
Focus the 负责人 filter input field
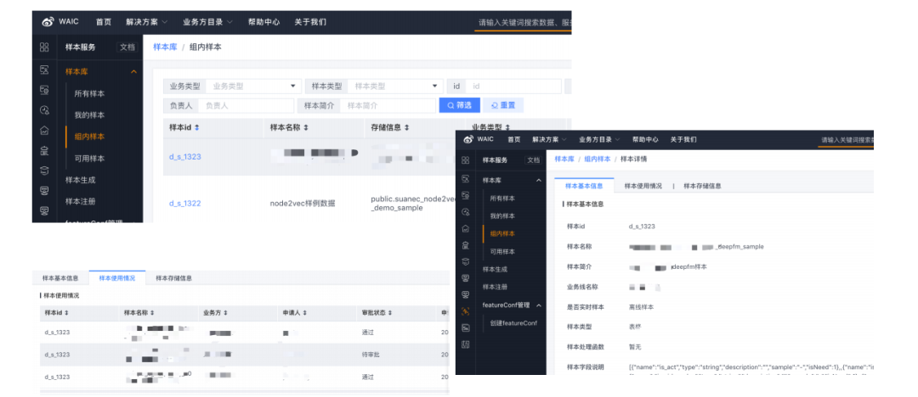tap(246, 106)
